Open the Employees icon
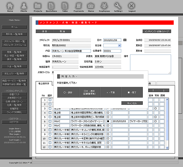Image resolution: width=183 pixels, height=167 pixels. (104, 7)
